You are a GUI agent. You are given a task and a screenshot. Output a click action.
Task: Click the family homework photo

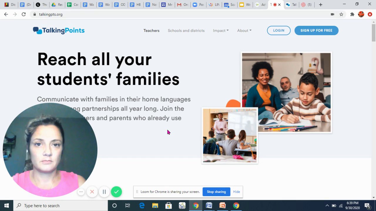pyautogui.click(x=286, y=93)
